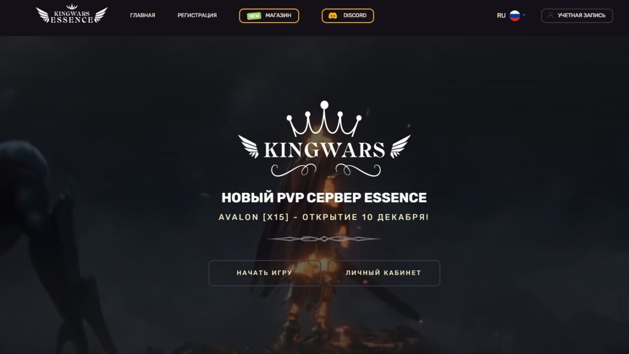Click the crown emblem above KINGWARS
Image resolution: width=629 pixels, height=354 pixels.
pyautogui.click(x=324, y=119)
